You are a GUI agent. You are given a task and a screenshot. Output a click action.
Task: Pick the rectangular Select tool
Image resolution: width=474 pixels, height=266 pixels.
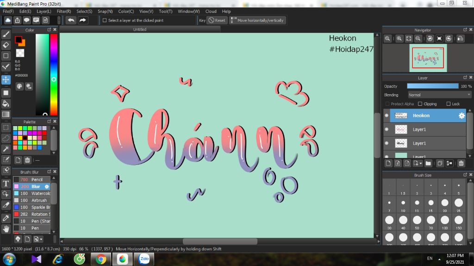pos(6,127)
